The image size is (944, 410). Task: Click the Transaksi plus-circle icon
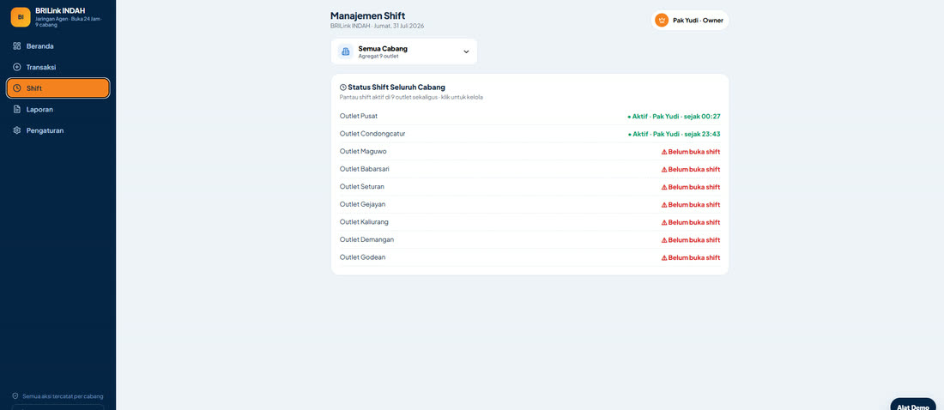coord(17,68)
